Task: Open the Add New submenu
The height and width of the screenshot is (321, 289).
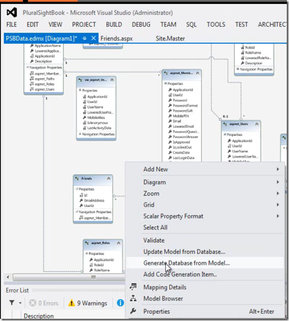Action: (205, 169)
